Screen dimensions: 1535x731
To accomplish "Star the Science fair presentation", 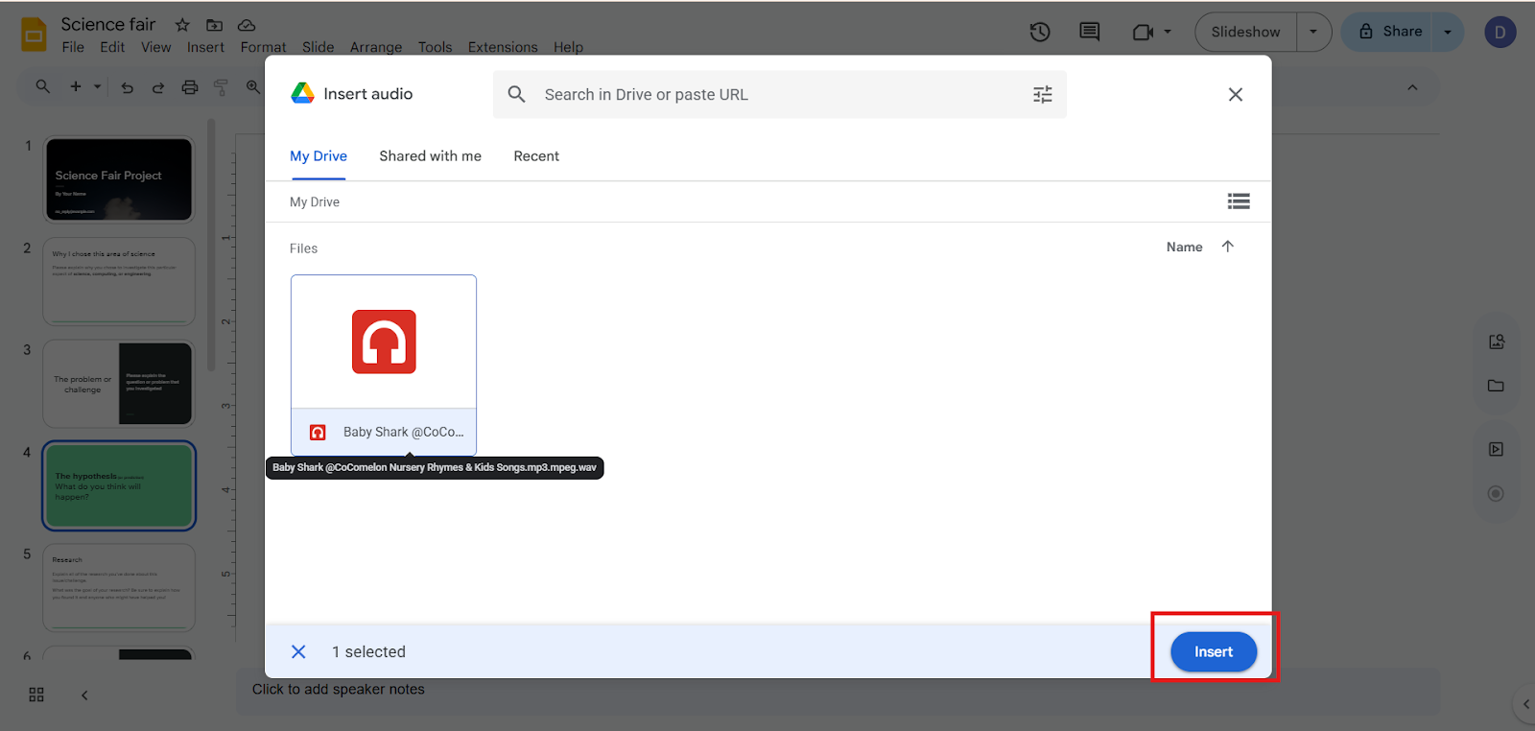I will [182, 25].
